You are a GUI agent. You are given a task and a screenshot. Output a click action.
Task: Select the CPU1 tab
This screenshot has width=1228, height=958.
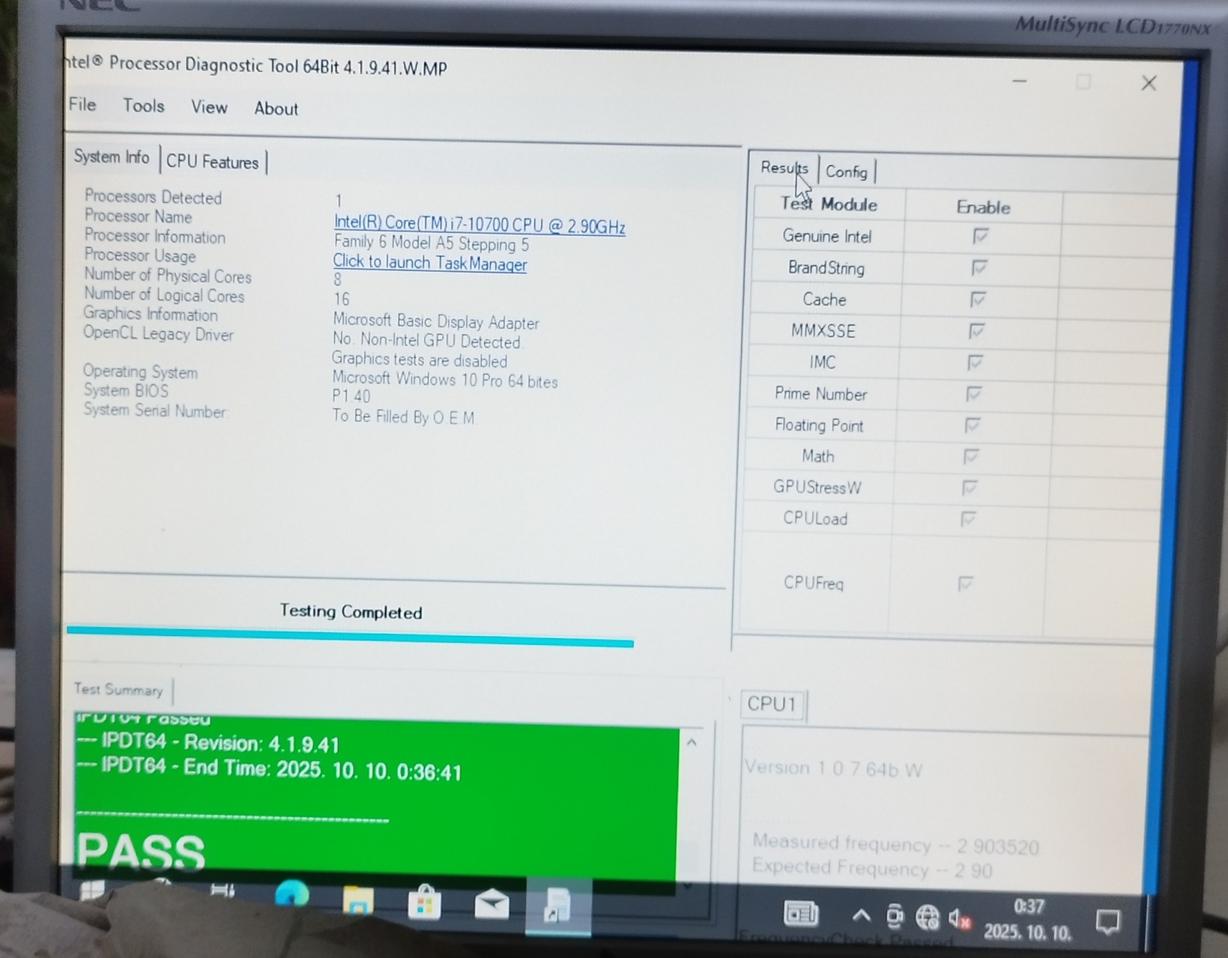tap(772, 704)
